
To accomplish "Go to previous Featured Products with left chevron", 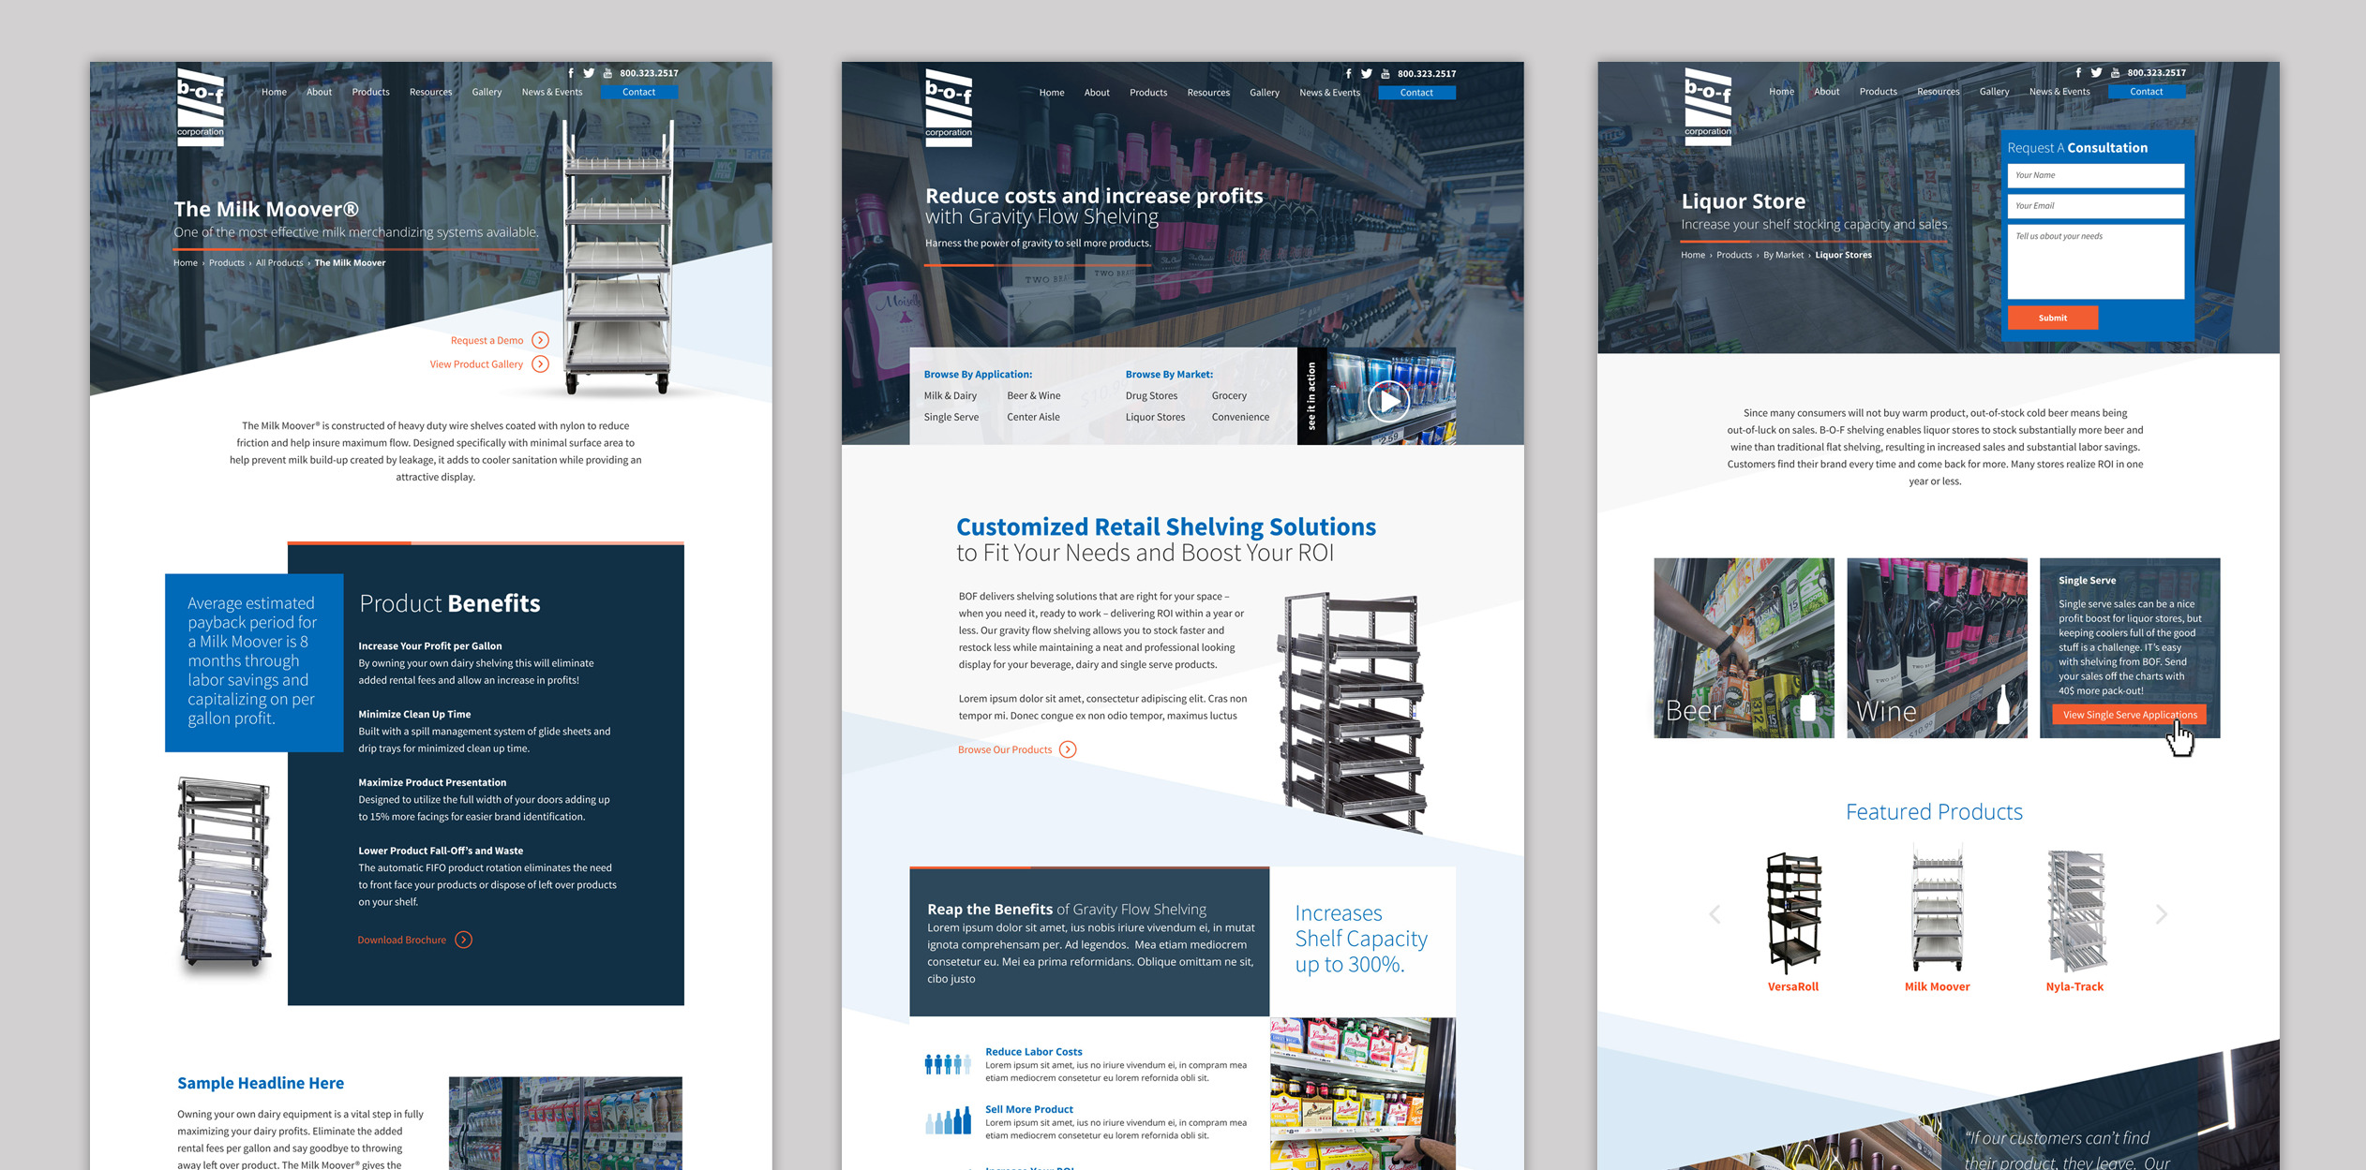I will coord(1715,913).
